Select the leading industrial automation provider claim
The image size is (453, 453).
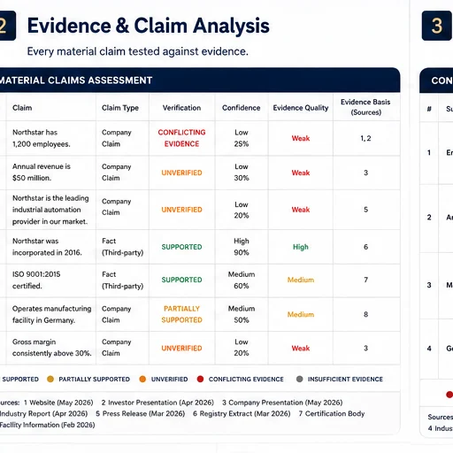[x=50, y=210]
